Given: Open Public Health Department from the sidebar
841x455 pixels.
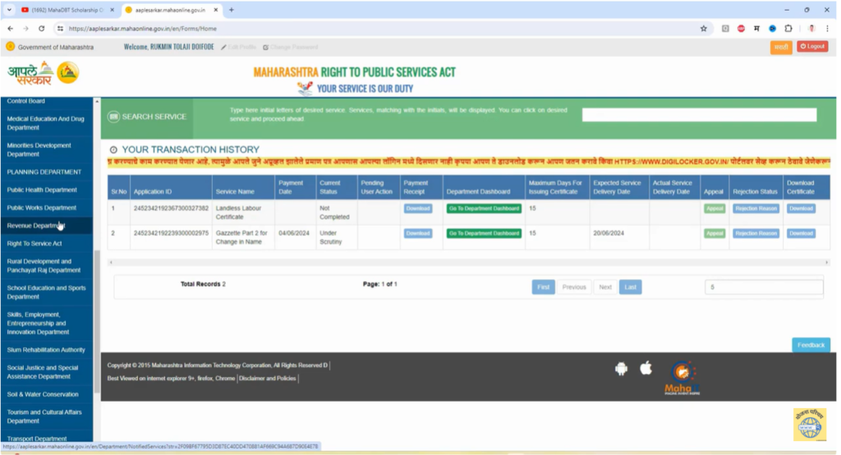Looking at the screenshot, I should point(42,190).
